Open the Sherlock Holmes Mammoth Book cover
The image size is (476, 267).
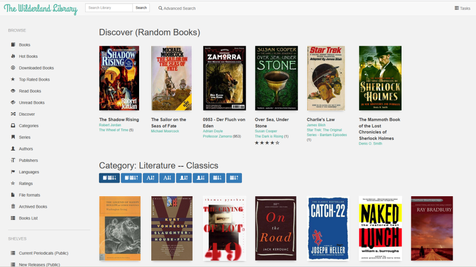click(x=380, y=78)
